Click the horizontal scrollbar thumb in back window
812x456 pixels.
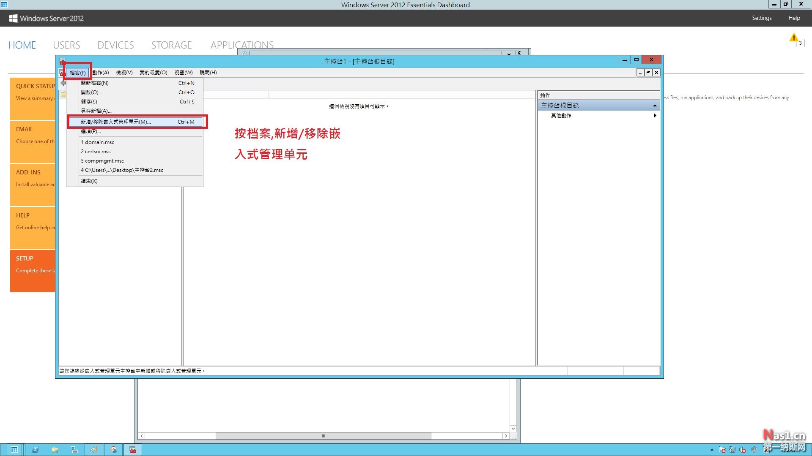[323, 436]
